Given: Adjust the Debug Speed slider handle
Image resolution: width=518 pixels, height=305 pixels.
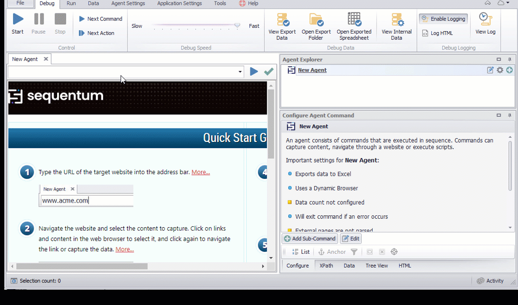Looking at the screenshot, I should point(237,25).
